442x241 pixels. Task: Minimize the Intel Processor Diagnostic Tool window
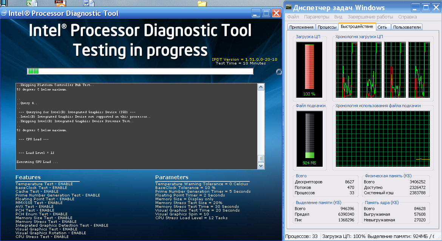coord(256,13)
